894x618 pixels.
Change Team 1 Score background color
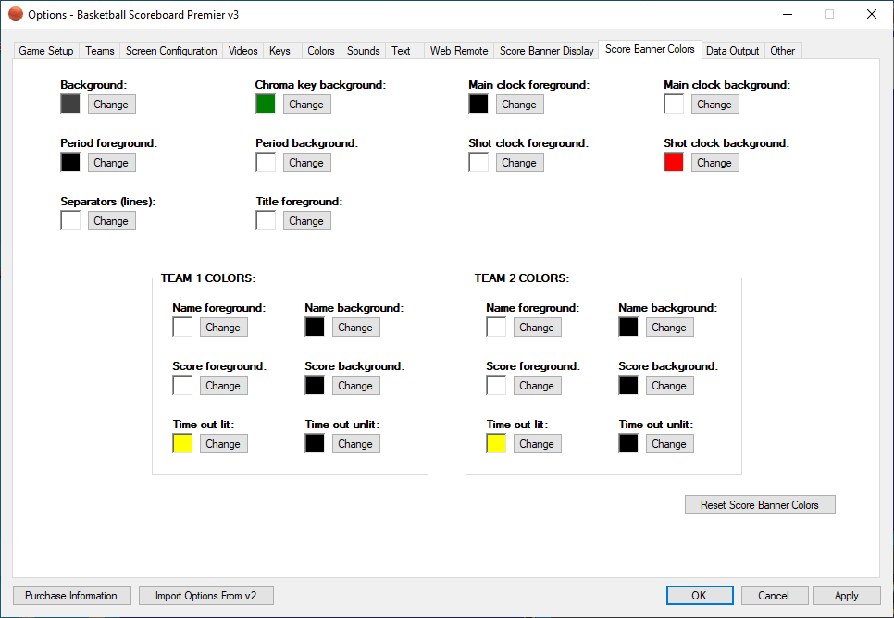[x=355, y=386]
